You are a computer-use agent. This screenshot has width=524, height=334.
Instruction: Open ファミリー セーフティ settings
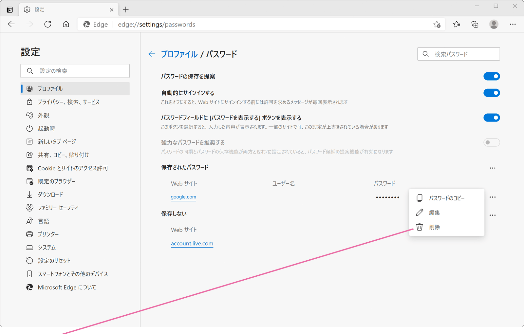(75, 208)
